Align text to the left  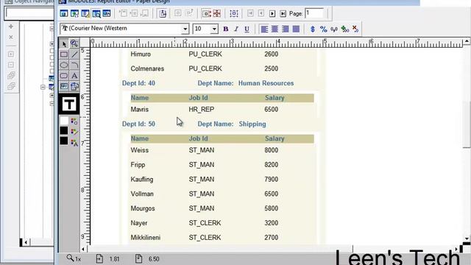tap(264, 29)
